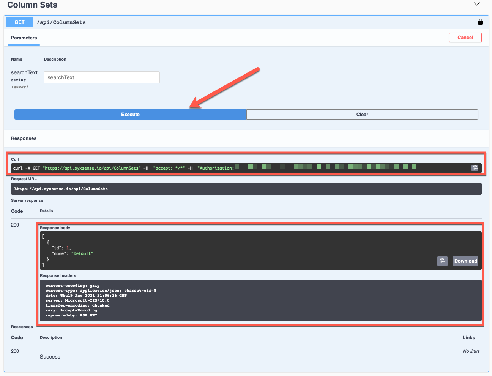The width and height of the screenshot is (492, 376).
Task: Click the Server response label
Action: pyautogui.click(x=27, y=201)
